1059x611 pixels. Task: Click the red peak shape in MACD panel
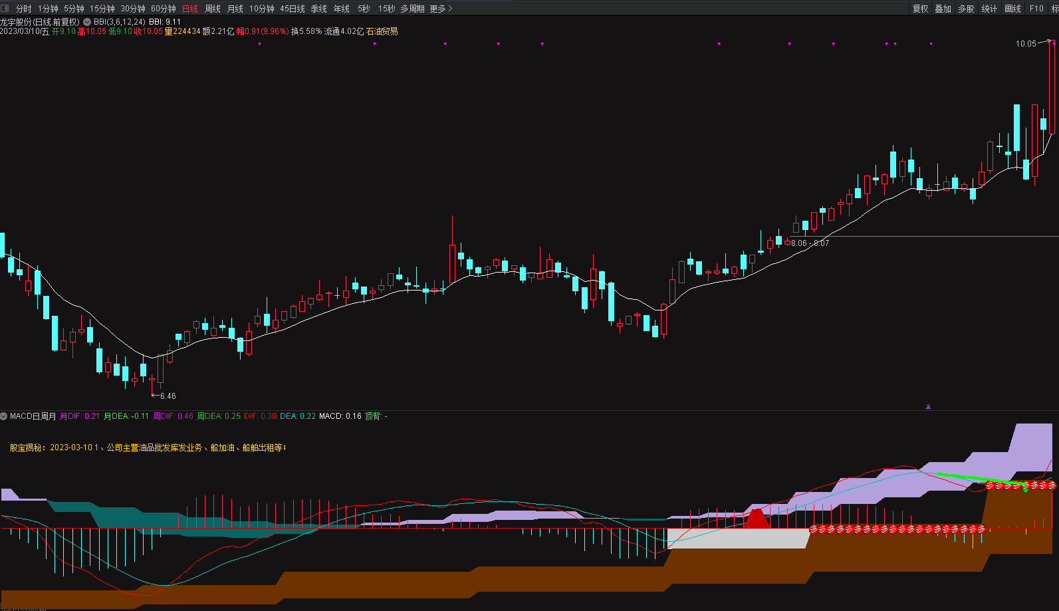pos(757,519)
